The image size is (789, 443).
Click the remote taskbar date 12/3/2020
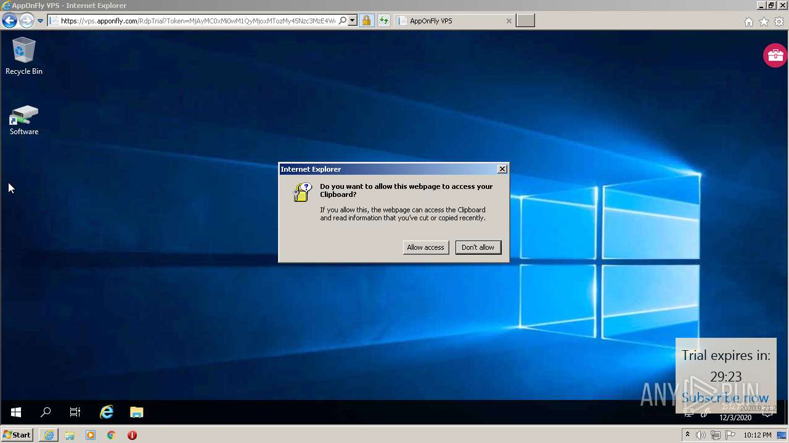pyautogui.click(x=735, y=418)
